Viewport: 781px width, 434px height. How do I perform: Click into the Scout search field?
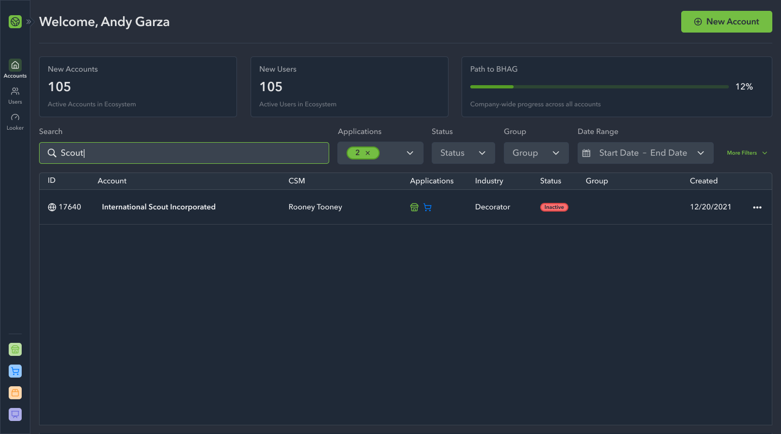184,153
